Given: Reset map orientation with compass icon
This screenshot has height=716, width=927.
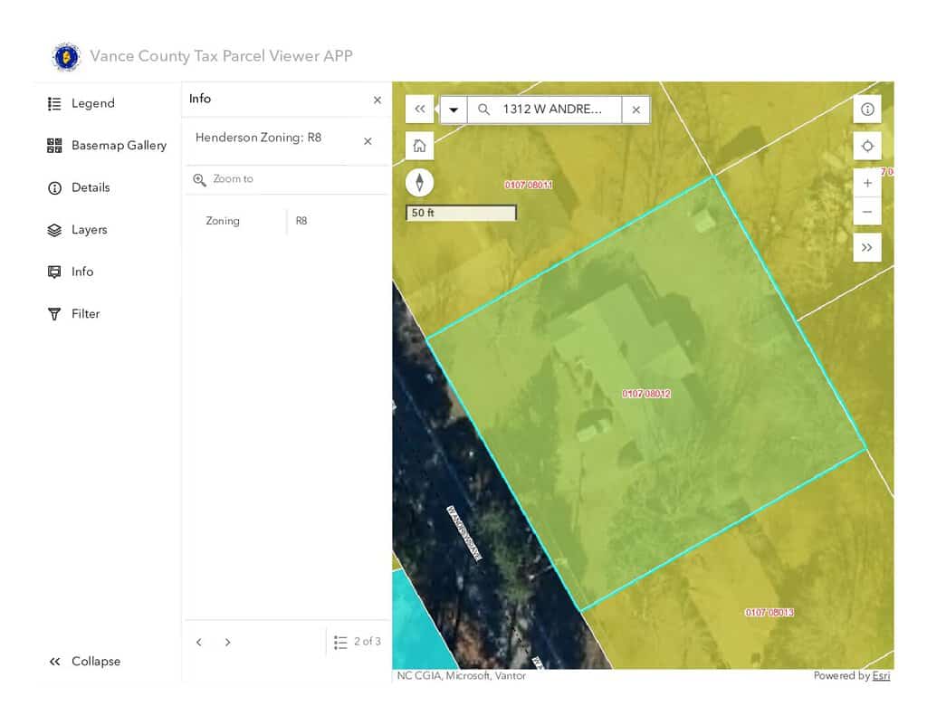Looking at the screenshot, I should (419, 183).
